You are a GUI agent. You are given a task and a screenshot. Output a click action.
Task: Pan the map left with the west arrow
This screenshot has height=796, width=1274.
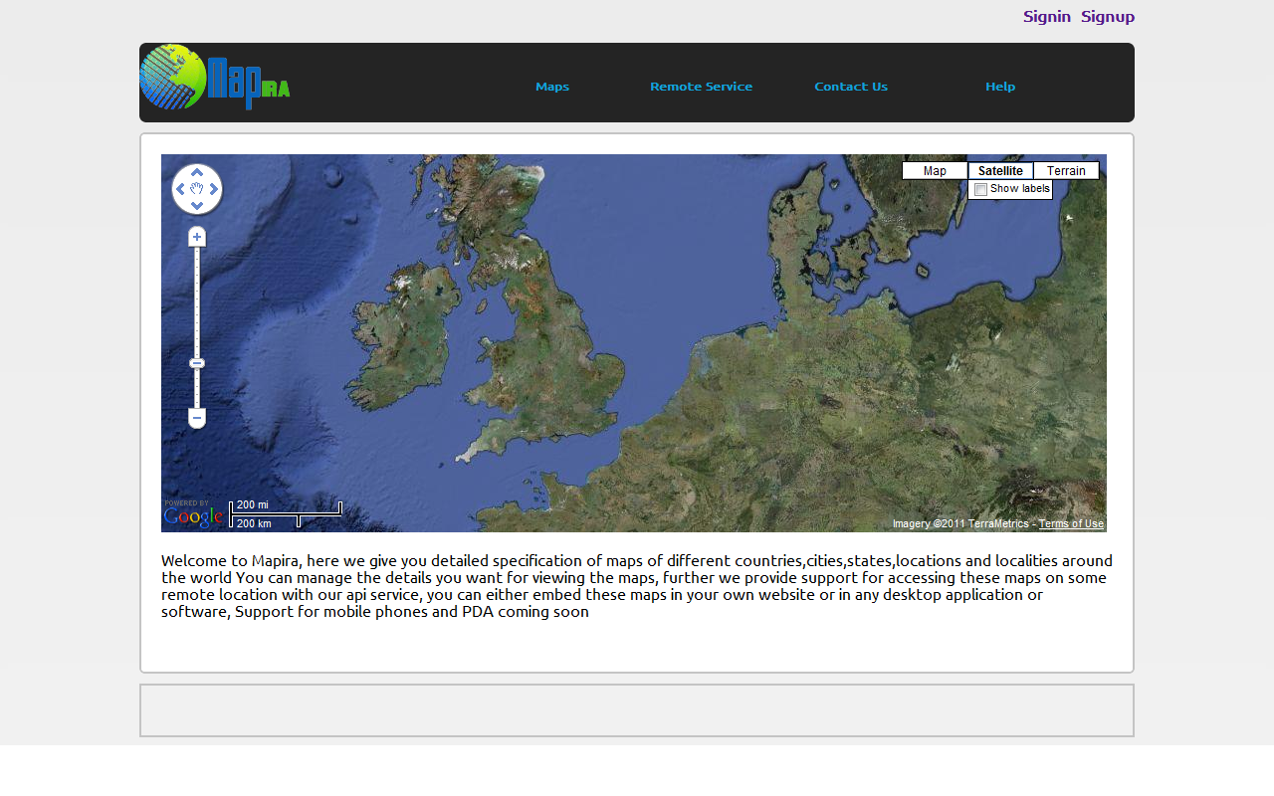(x=180, y=189)
